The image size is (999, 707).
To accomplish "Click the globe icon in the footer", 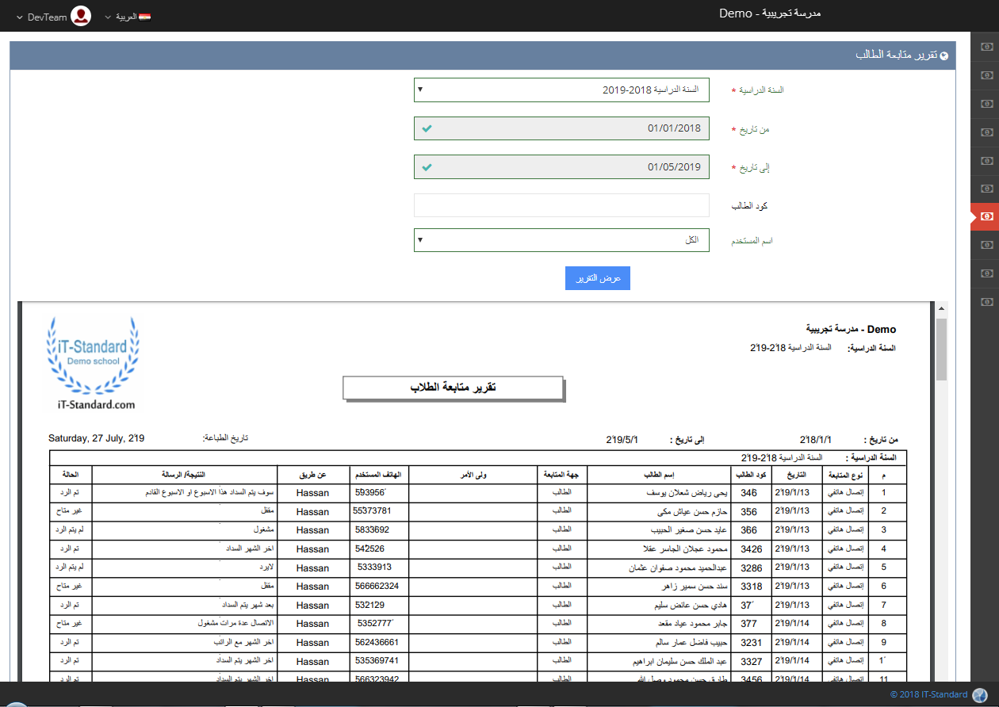I will click(980, 695).
